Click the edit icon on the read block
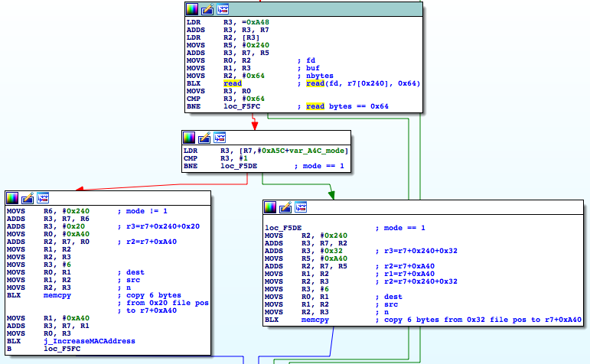This screenshot has width=590, height=364. pyautogui.click(x=207, y=9)
